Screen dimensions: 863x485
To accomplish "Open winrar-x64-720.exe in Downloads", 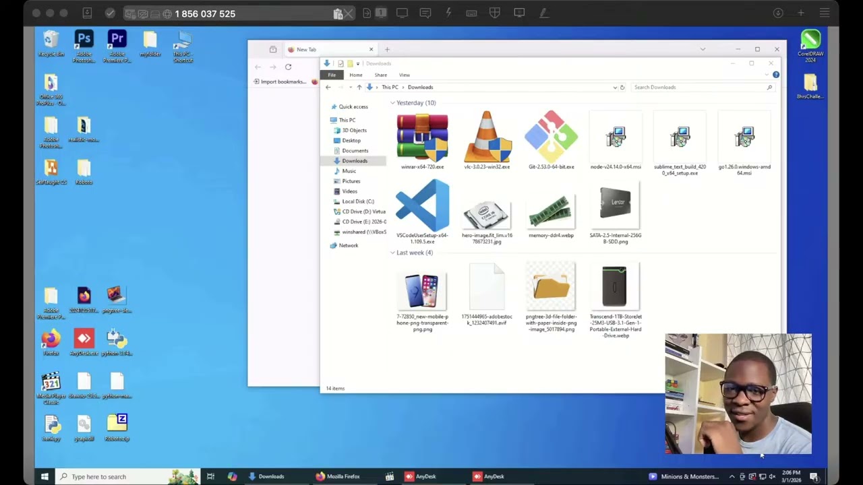I will [x=422, y=141].
